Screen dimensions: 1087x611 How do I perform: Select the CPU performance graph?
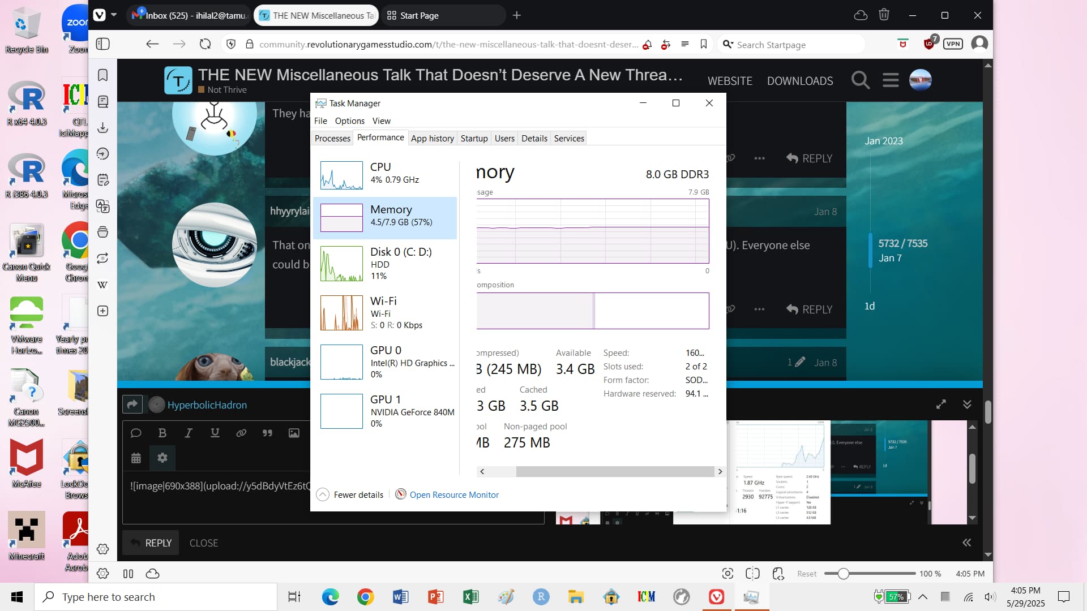point(385,175)
